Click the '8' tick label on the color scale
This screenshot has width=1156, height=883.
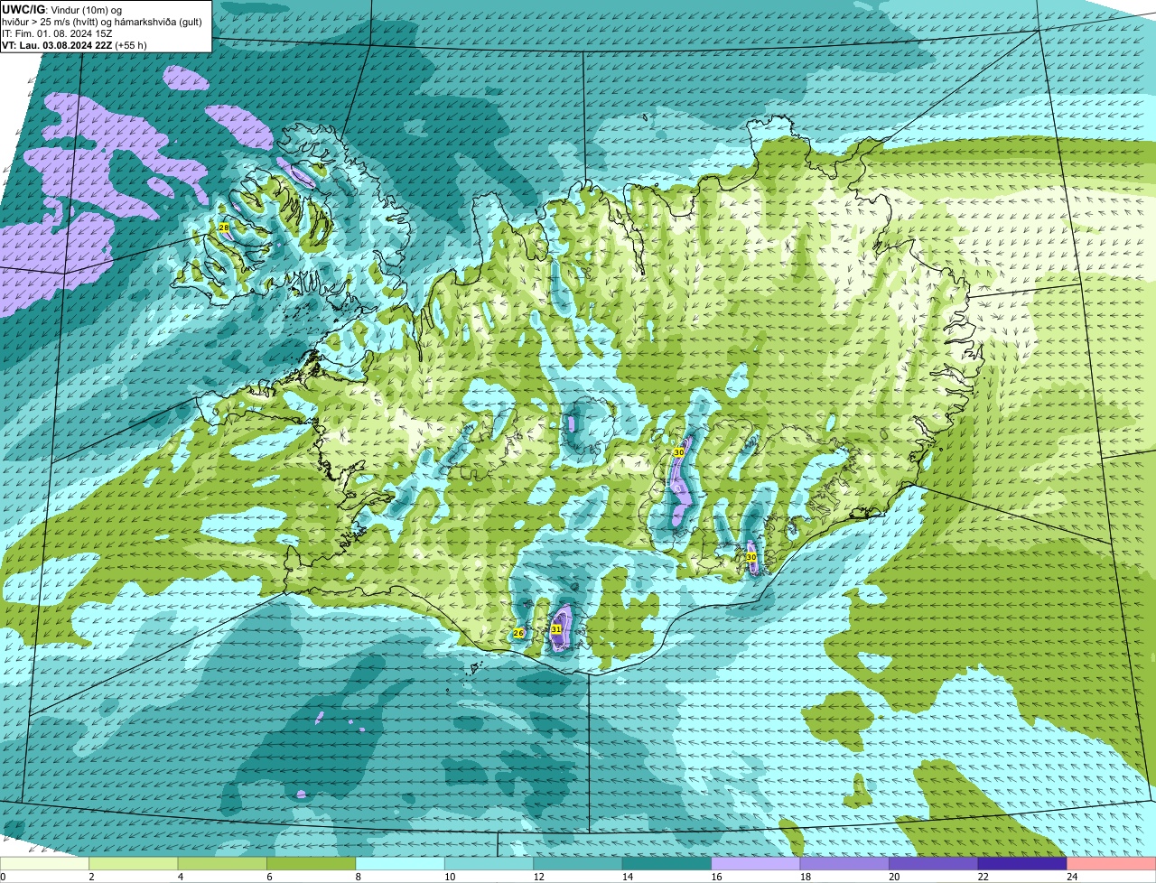[357, 877]
